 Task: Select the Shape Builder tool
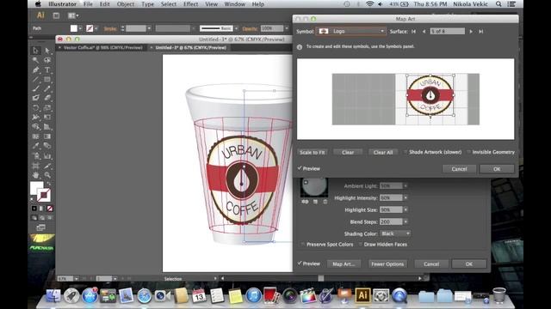pyautogui.click(x=35, y=127)
